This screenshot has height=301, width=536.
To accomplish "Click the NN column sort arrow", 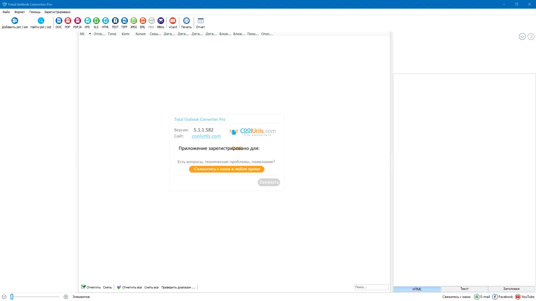I will tap(90, 34).
